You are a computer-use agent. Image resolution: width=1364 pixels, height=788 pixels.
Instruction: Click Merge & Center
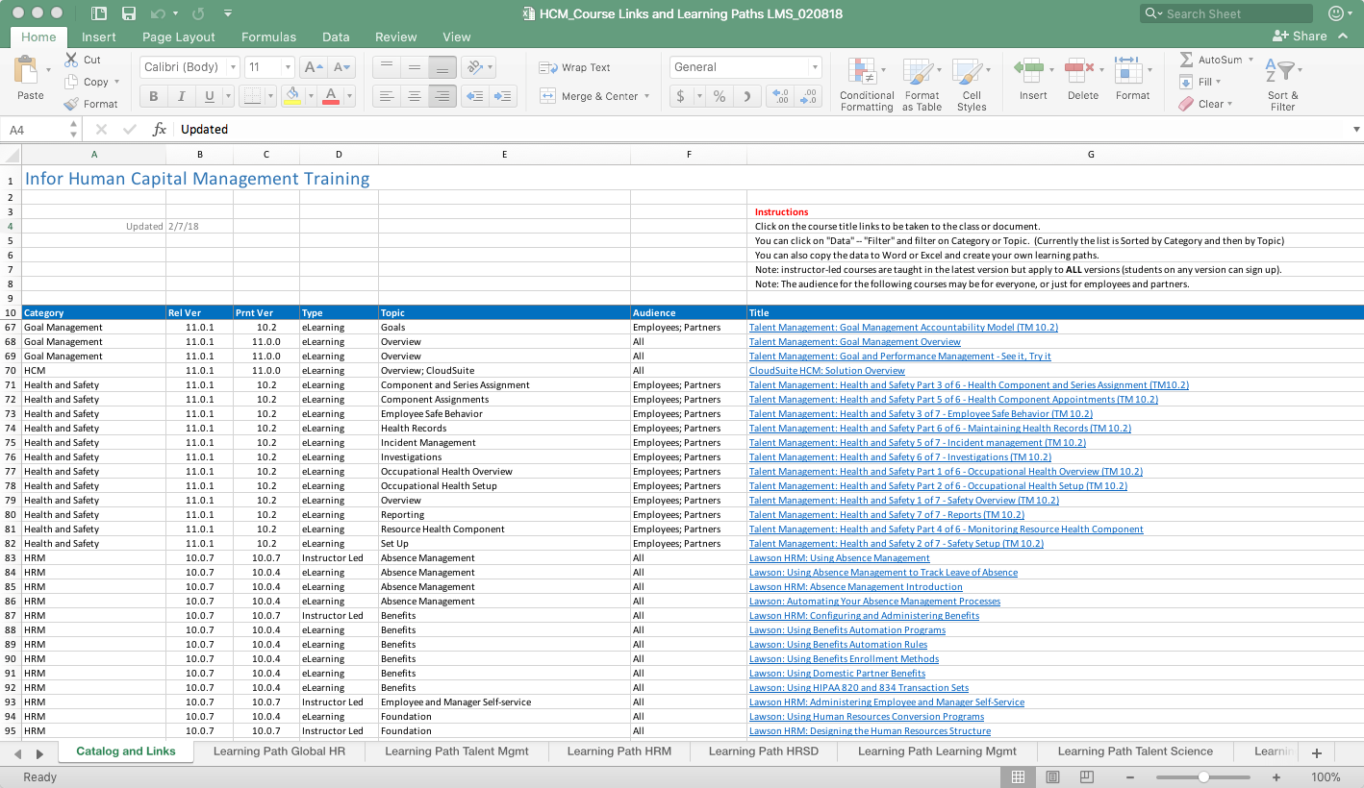(594, 96)
